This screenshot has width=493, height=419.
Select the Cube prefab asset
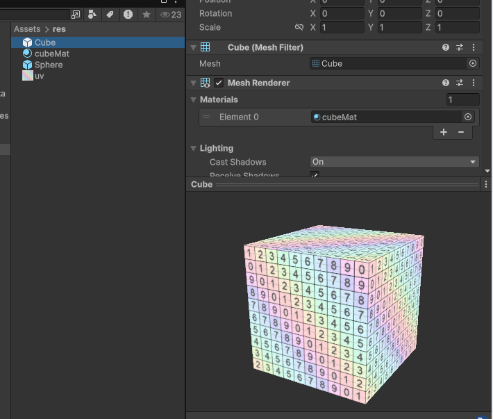coord(98,42)
